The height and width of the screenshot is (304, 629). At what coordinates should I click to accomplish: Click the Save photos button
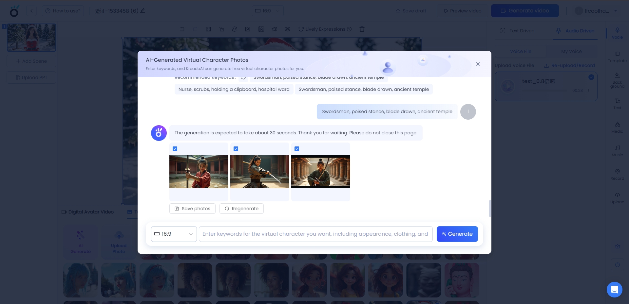coord(192,209)
